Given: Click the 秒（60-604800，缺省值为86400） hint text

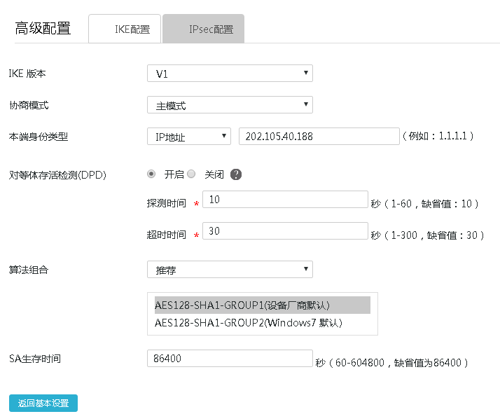Looking at the screenshot, I should point(392,363).
